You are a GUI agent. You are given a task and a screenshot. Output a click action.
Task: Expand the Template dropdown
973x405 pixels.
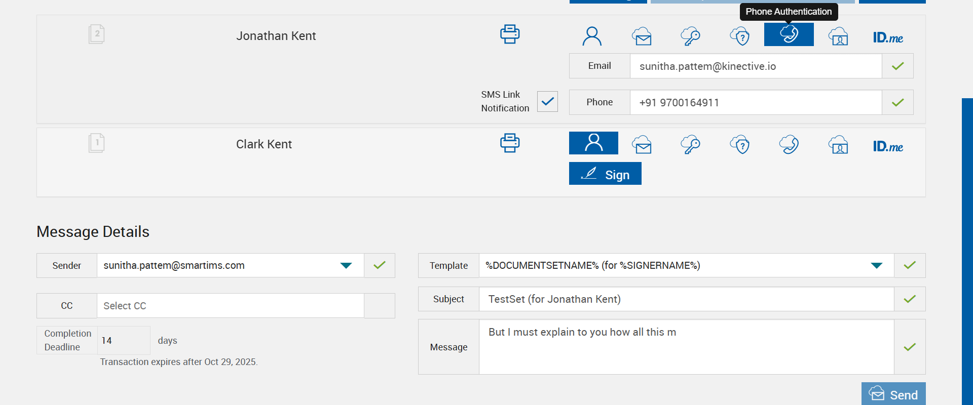pos(876,266)
